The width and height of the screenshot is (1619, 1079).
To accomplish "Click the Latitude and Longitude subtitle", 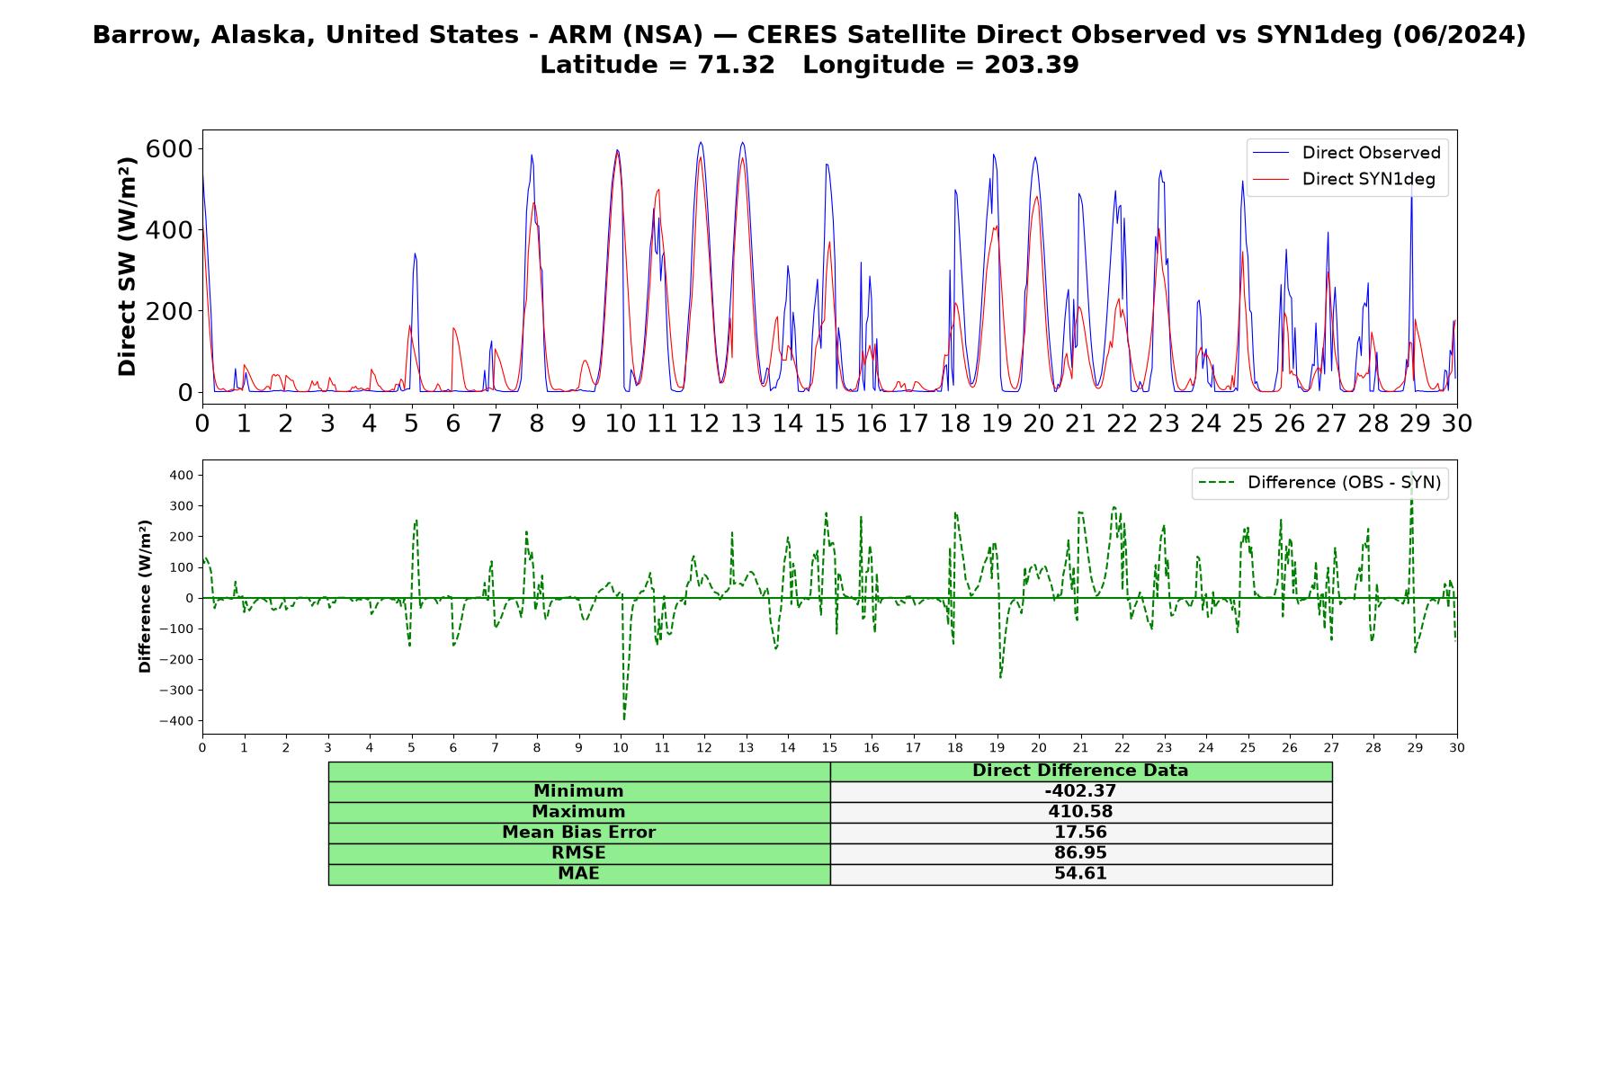I will [809, 65].
